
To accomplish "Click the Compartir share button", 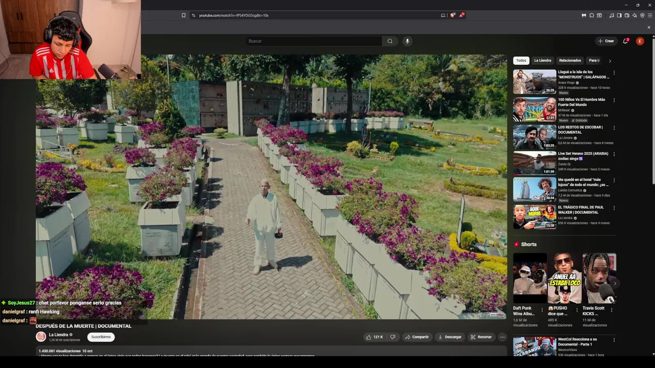I will tap(417, 337).
